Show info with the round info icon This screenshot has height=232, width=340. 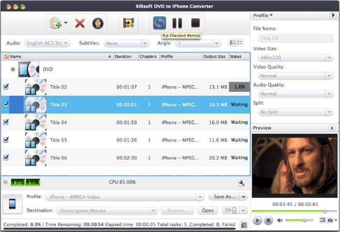98,23
